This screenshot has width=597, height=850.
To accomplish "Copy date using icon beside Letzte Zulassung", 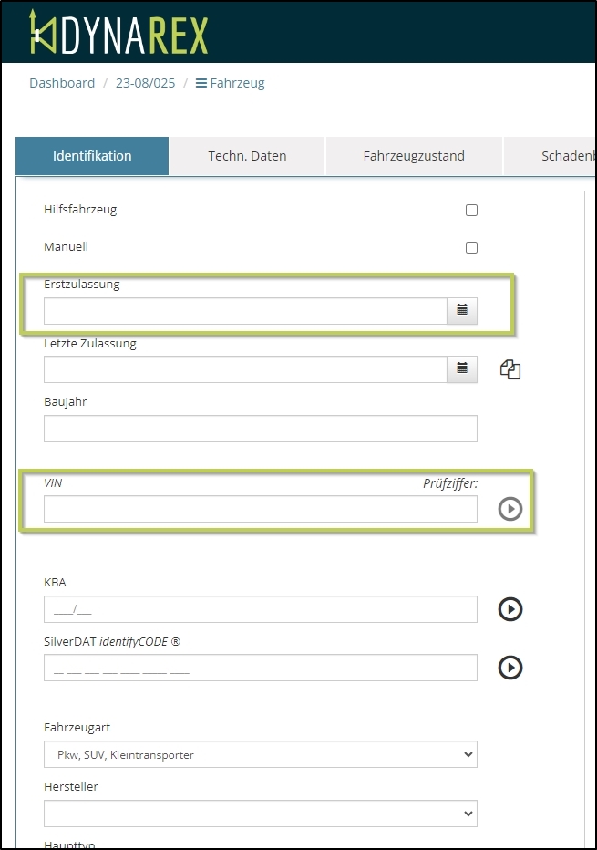I will point(510,369).
